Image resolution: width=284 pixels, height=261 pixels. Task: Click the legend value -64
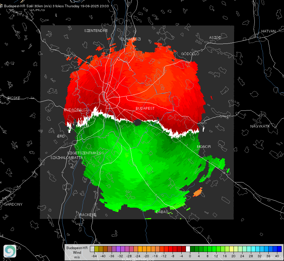pos(94,256)
